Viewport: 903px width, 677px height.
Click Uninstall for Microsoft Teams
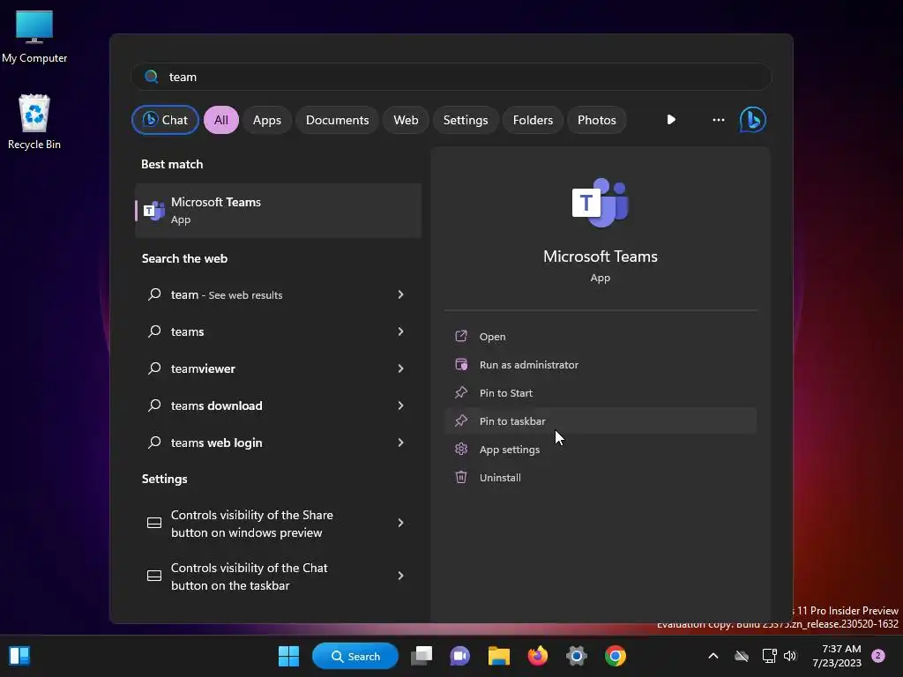click(x=601, y=477)
